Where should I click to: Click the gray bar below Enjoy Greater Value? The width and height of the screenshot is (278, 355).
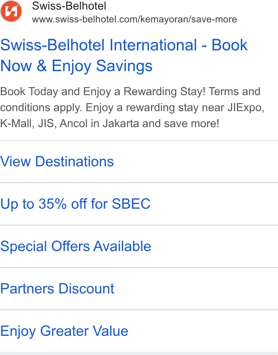[139, 353]
